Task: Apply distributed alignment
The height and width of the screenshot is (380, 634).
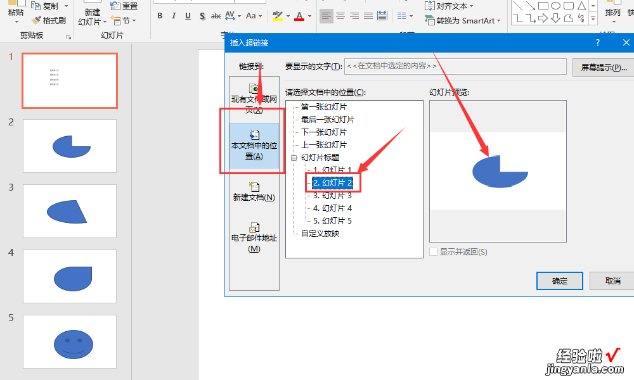Action: tap(382, 16)
